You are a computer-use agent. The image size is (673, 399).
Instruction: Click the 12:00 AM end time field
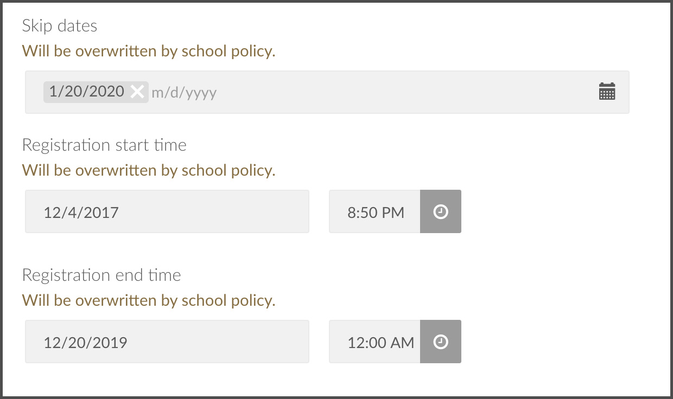(x=375, y=342)
